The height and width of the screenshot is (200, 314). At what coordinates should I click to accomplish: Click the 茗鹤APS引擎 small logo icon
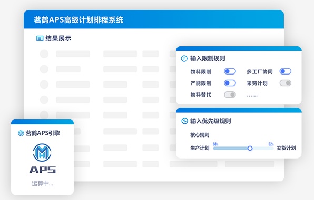point(21,133)
